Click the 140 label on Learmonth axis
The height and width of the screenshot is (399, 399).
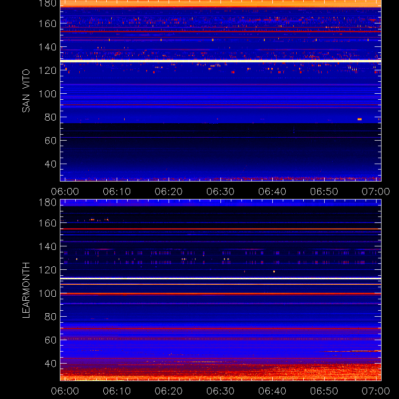(x=47, y=246)
